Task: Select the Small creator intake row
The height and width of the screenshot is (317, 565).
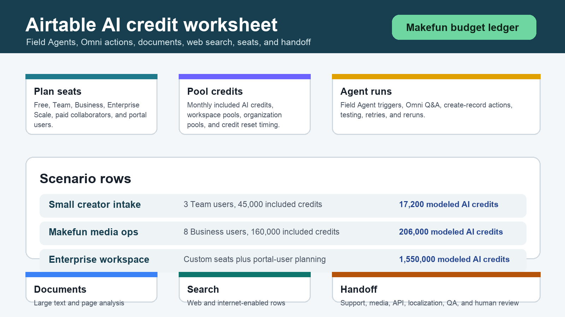Action: (283, 206)
